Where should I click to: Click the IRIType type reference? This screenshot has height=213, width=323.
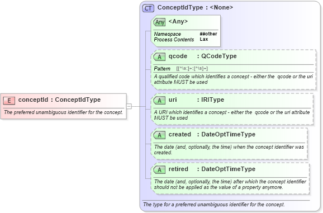(x=212, y=100)
